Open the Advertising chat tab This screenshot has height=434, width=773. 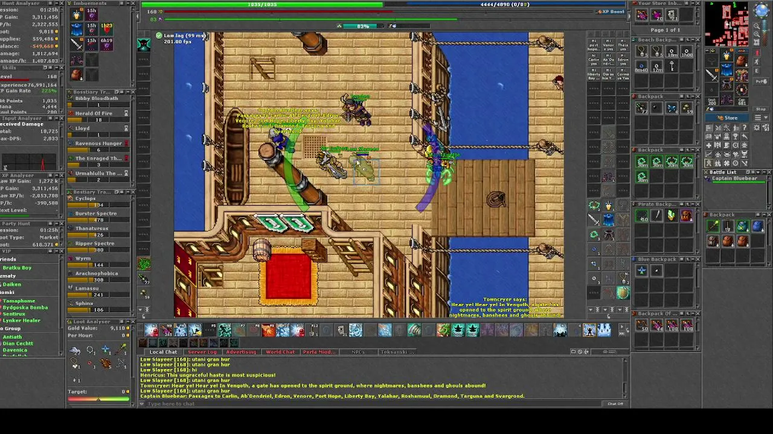pyautogui.click(x=241, y=352)
